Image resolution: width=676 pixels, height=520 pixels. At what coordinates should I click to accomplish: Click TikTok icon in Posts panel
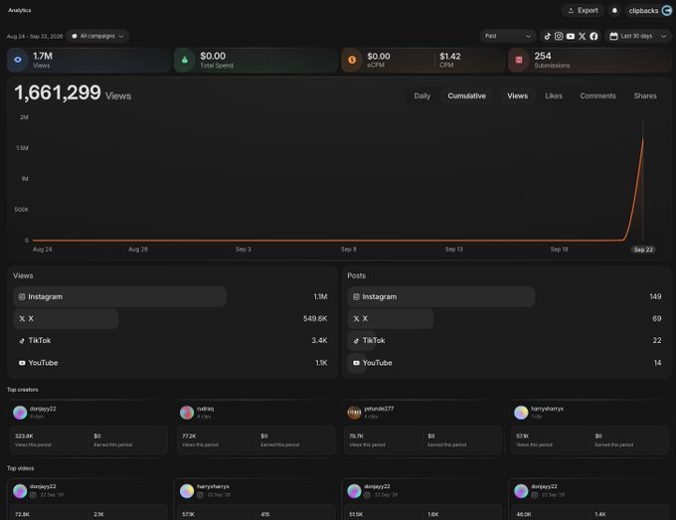click(356, 341)
